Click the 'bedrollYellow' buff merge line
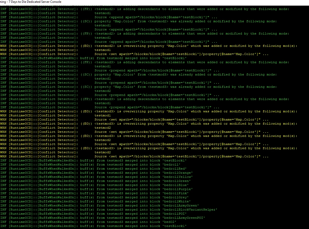 (97, 177)
